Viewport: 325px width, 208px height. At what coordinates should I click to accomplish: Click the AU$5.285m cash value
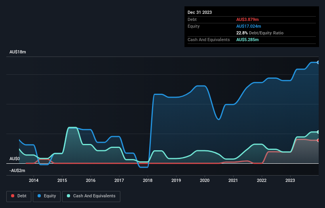click(x=247, y=40)
